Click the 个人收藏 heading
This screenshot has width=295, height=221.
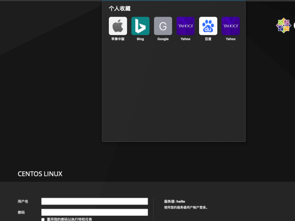[x=120, y=8]
